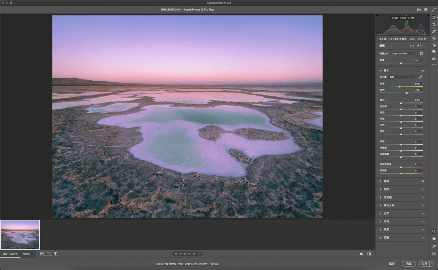The height and width of the screenshot is (270, 438).
Task: Click the 色温 temperature slider handle
Action: click(399, 86)
